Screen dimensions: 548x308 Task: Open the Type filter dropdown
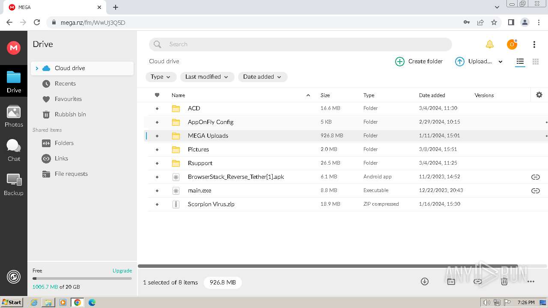pyautogui.click(x=161, y=77)
